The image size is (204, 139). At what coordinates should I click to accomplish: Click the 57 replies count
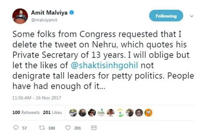(x=24, y=128)
